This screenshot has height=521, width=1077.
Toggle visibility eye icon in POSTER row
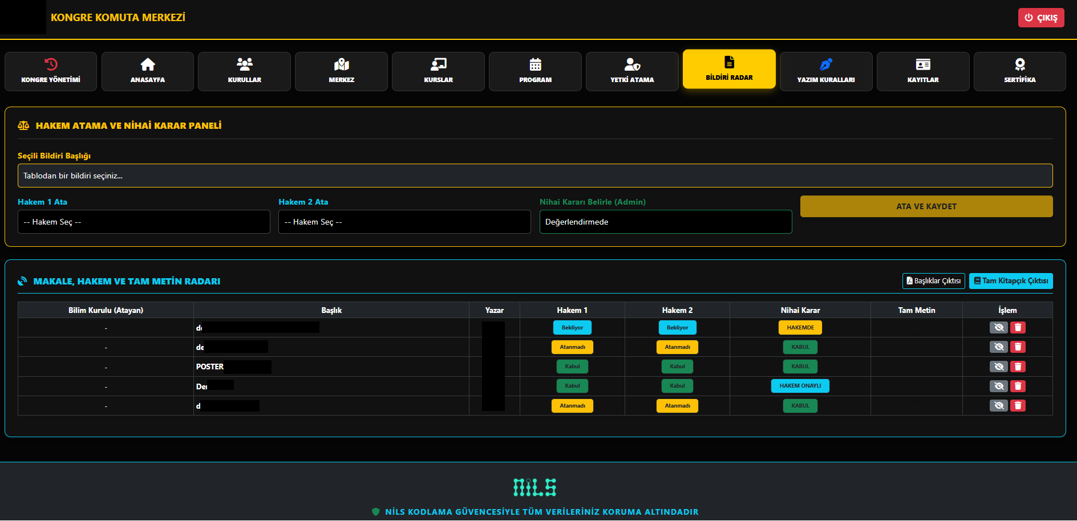[998, 367]
